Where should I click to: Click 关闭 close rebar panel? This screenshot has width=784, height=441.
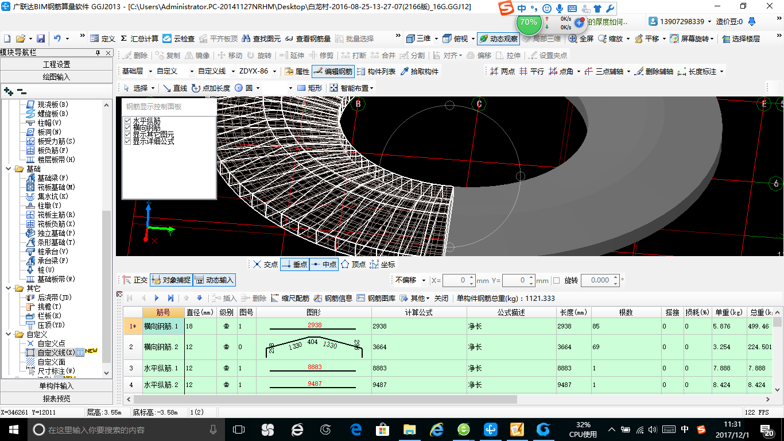pos(441,298)
